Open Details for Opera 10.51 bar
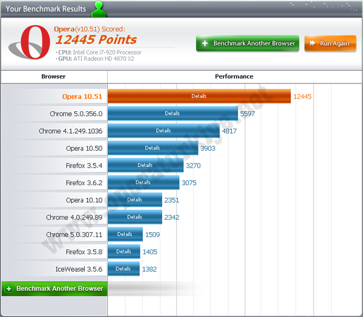 point(199,96)
